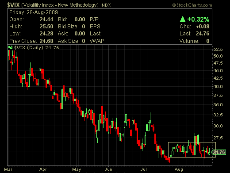The width and height of the screenshot is (230, 173).
Task: Click the Last value 24.76 in header
Action: coord(203,34)
